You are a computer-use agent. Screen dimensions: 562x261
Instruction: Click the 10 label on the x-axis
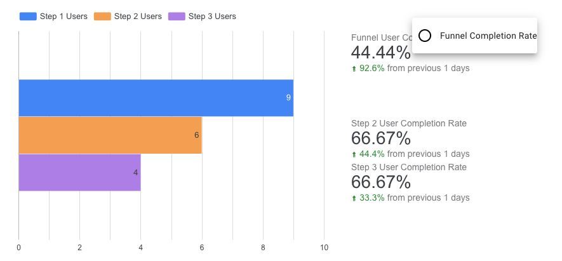pyautogui.click(x=324, y=247)
